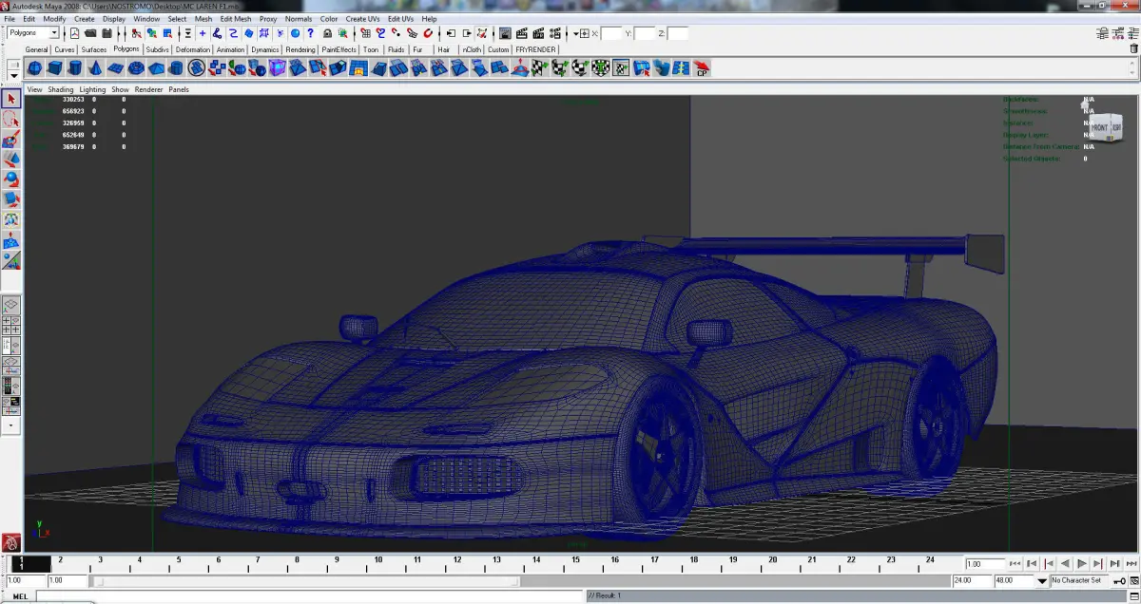This screenshot has height=604, width=1141.
Task: Toggle snap to grids icon
Action: (x=364, y=33)
